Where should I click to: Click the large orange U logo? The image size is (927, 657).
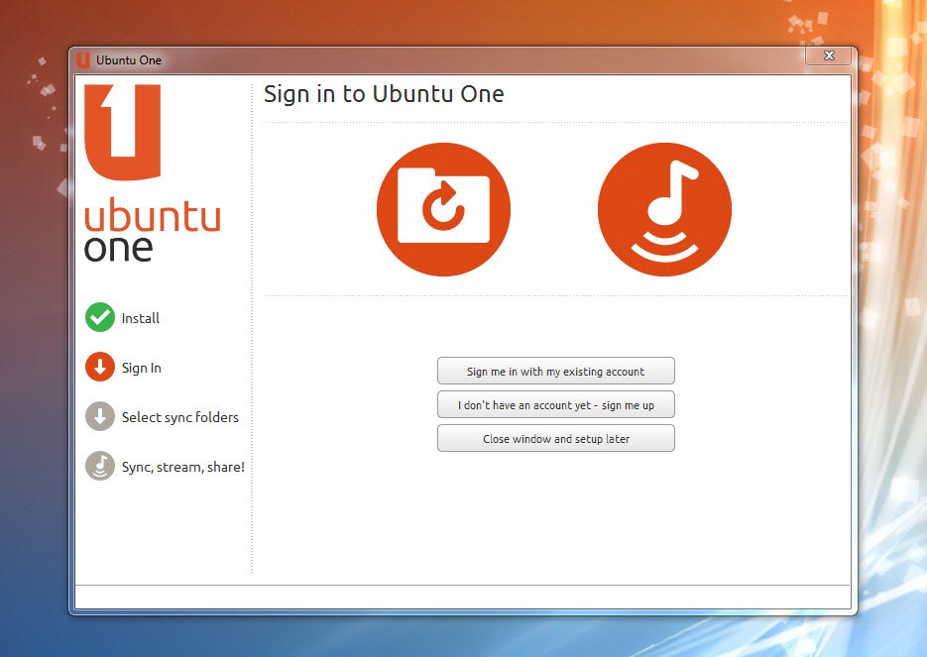[x=123, y=132]
